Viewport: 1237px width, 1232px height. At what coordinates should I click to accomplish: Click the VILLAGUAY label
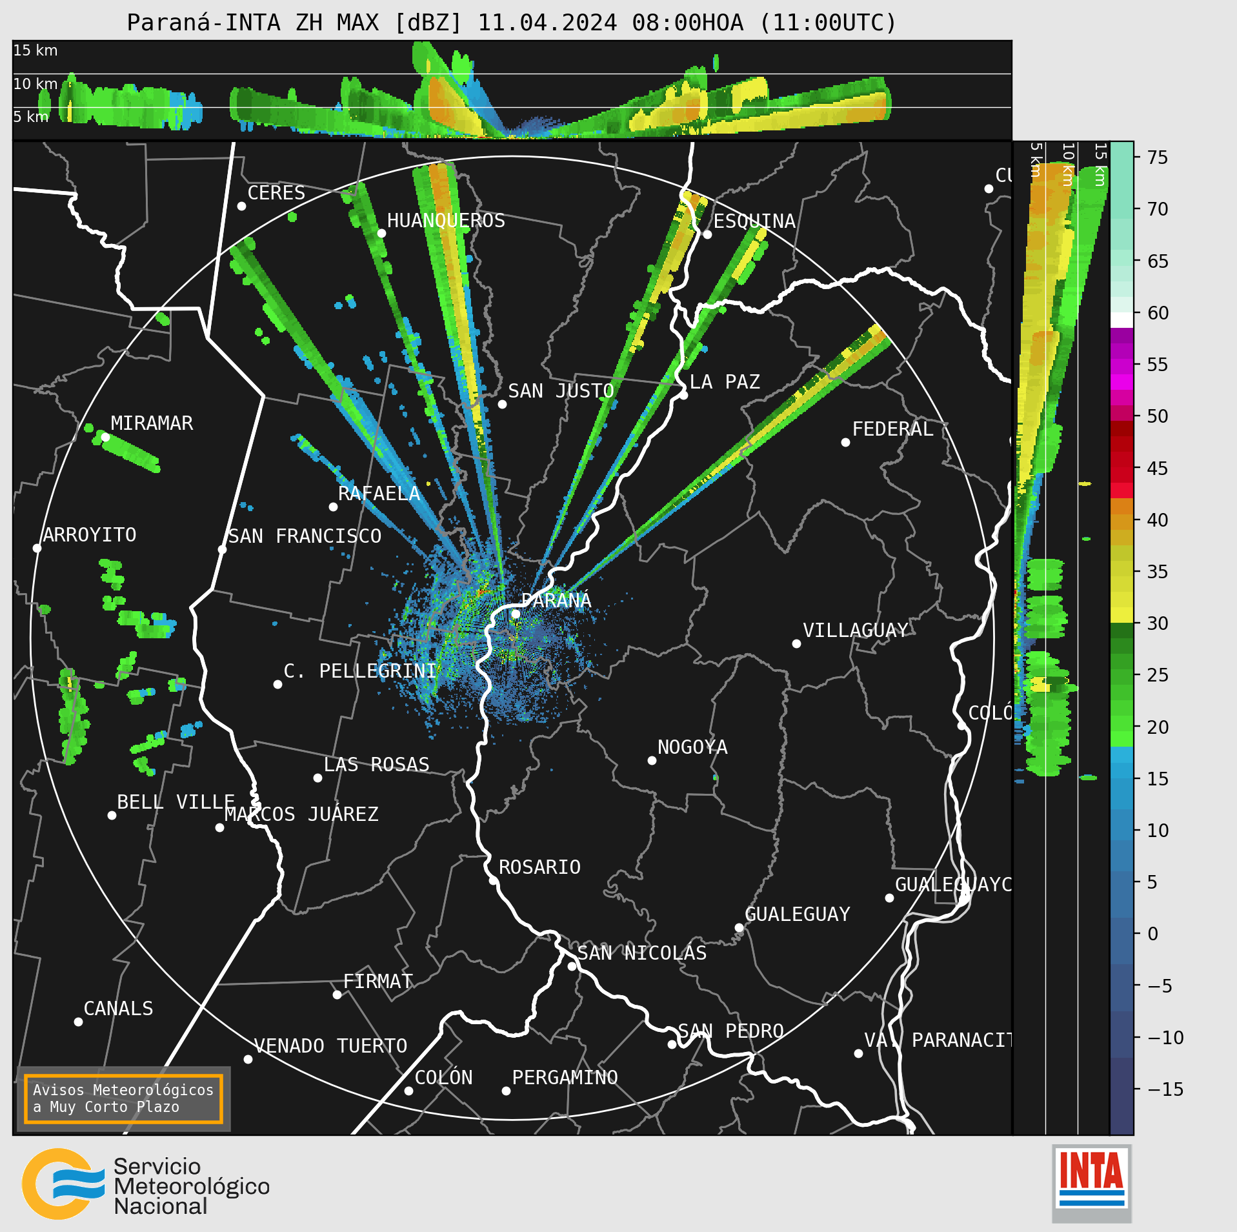pyautogui.click(x=856, y=631)
